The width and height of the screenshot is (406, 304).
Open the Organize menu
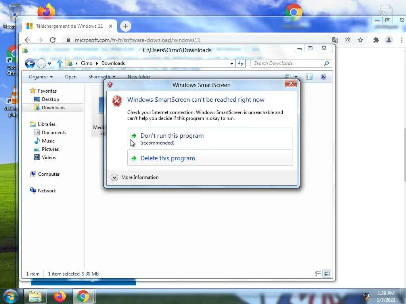tap(41, 77)
